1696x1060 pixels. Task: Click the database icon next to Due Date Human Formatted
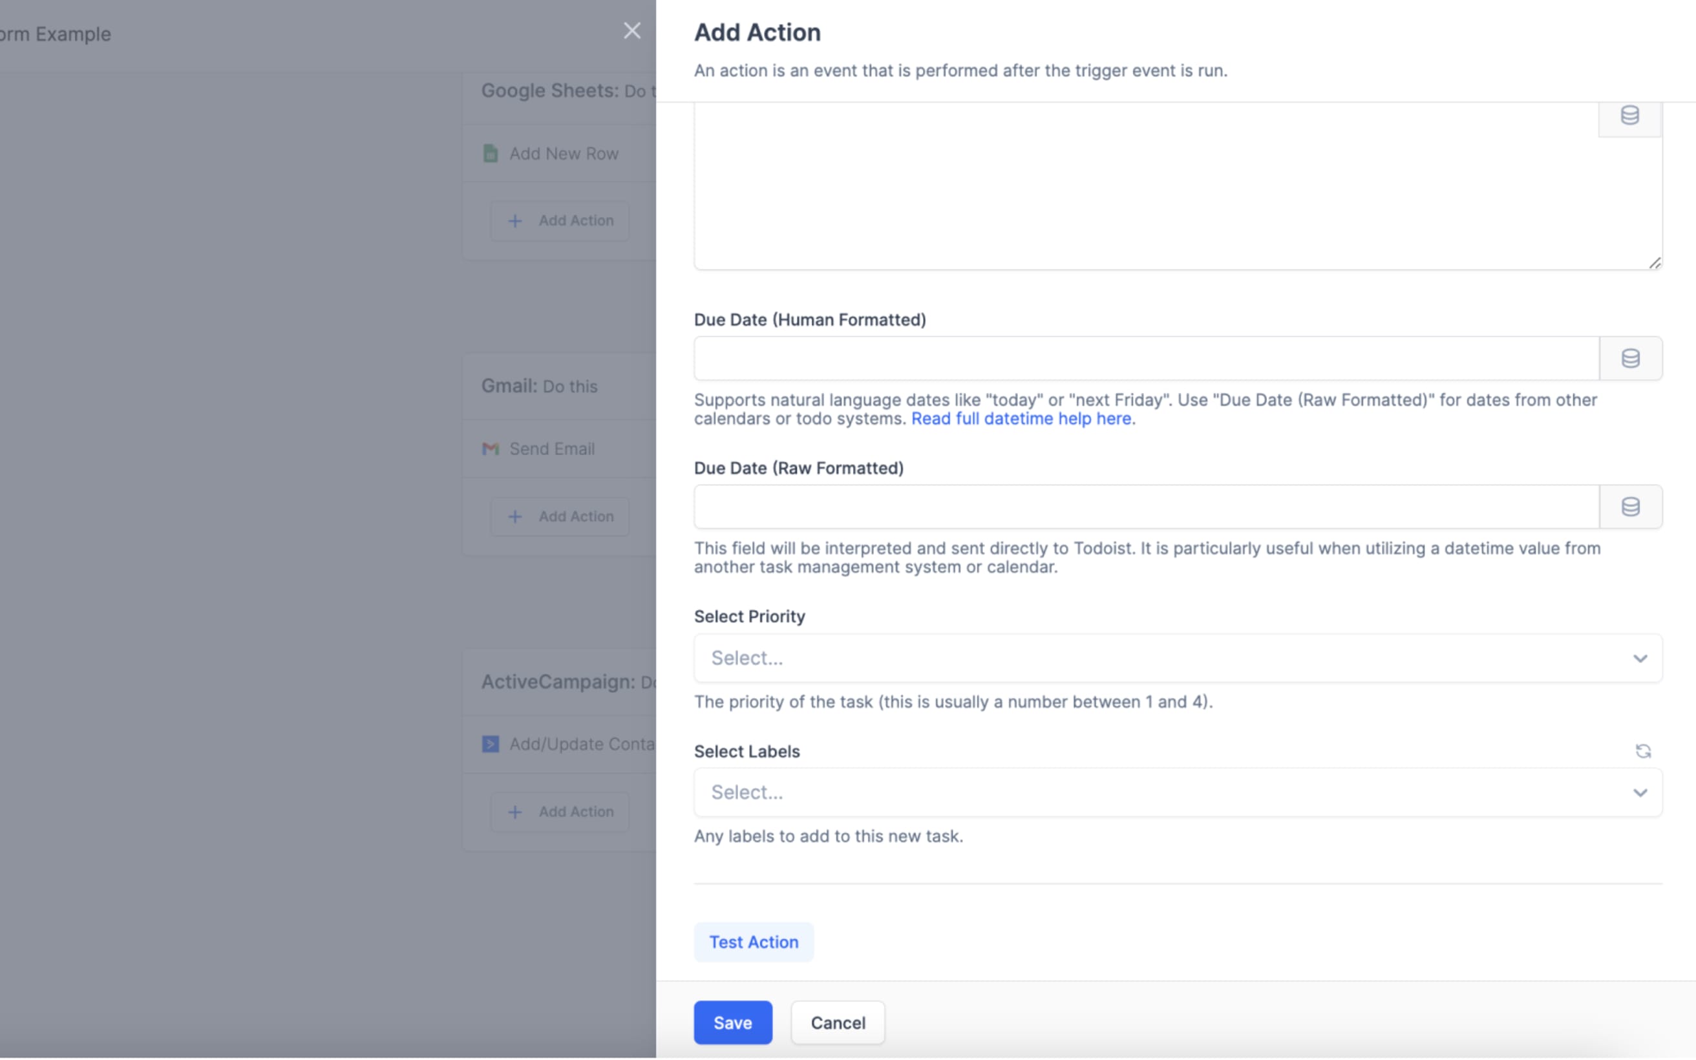click(1630, 358)
